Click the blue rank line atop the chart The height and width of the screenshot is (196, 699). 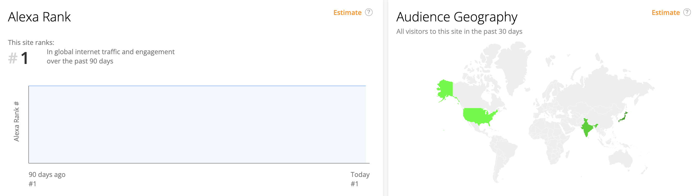click(197, 86)
